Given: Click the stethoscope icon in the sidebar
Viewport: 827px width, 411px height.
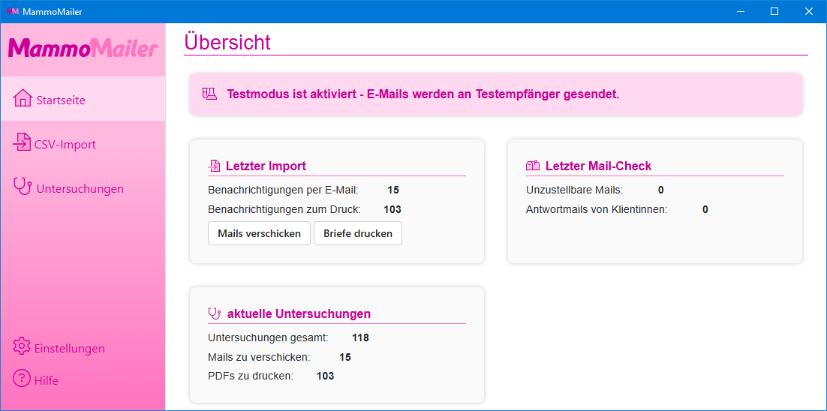Looking at the screenshot, I should click(23, 187).
